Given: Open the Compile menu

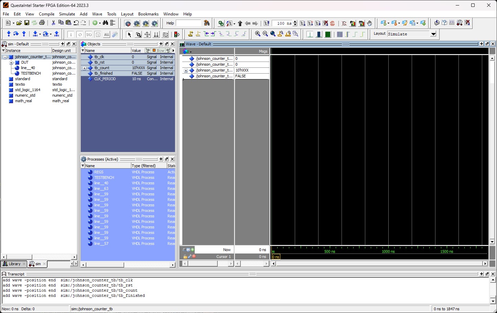Looking at the screenshot, I should click(47, 14).
